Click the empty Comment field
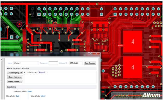The width and height of the screenshot is (163, 100). pyautogui.click(x=53, y=63)
